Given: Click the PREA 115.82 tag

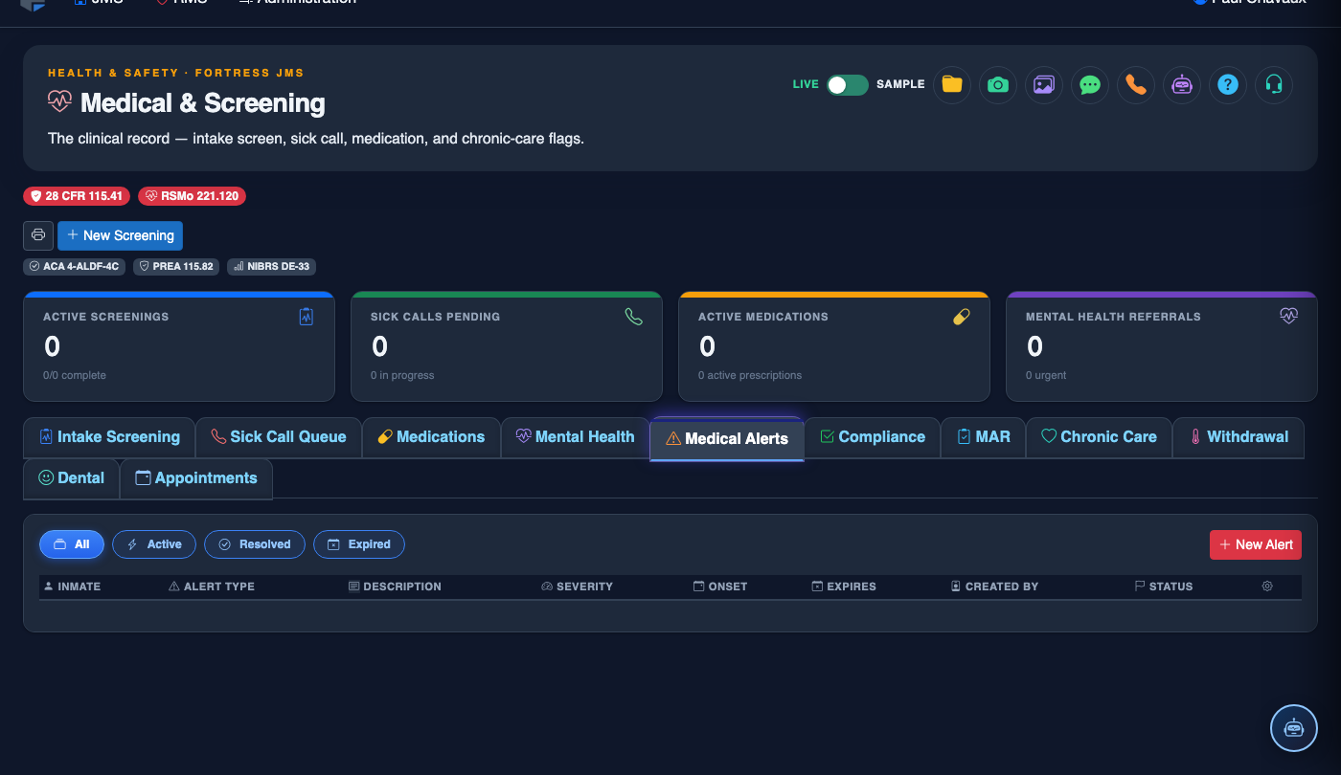Looking at the screenshot, I should [x=176, y=266].
